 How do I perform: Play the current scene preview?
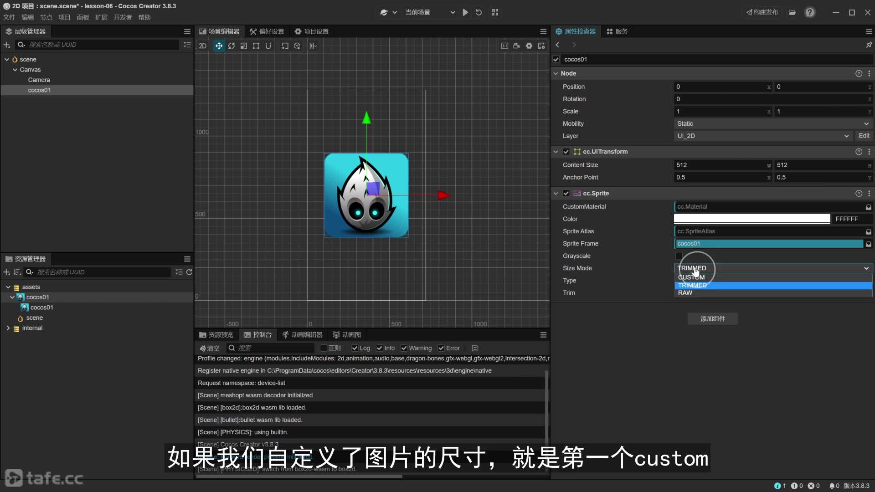pos(465,12)
